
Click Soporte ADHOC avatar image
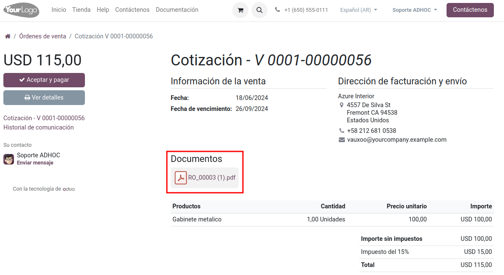click(x=8, y=159)
